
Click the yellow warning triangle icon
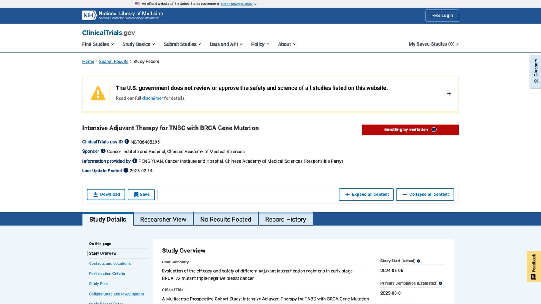point(98,93)
